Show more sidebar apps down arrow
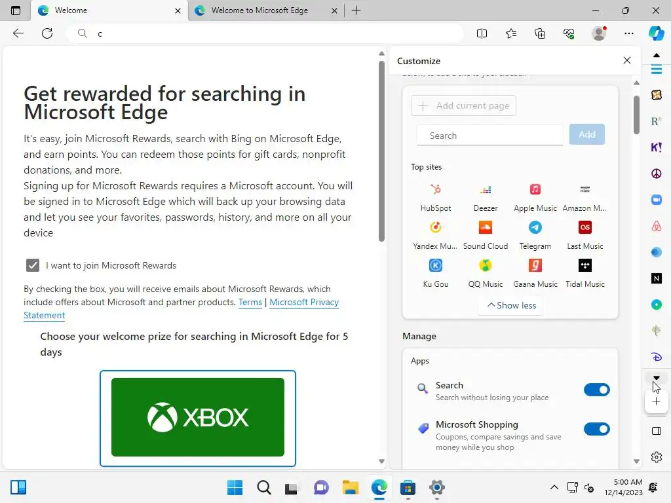The height and width of the screenshot is (503, 671). 656,378
